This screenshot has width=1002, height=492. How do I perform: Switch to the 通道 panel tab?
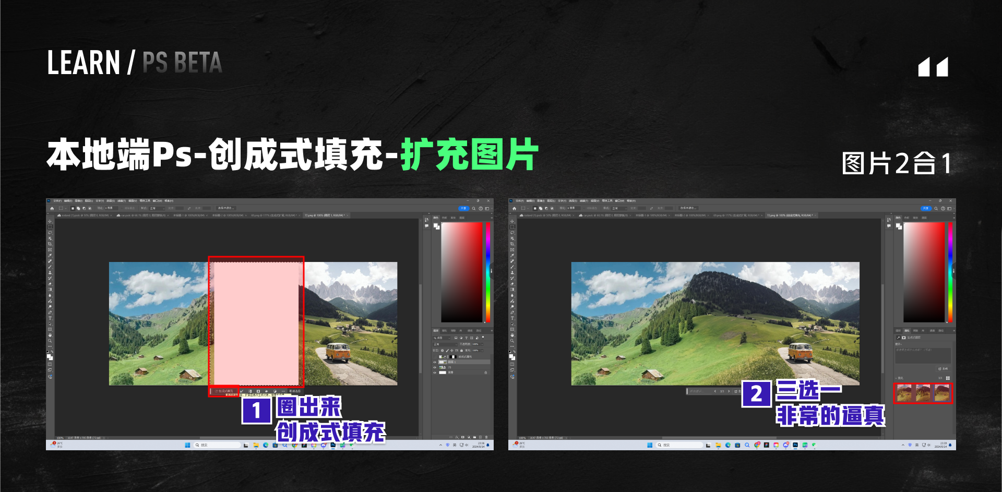point(470,331)
